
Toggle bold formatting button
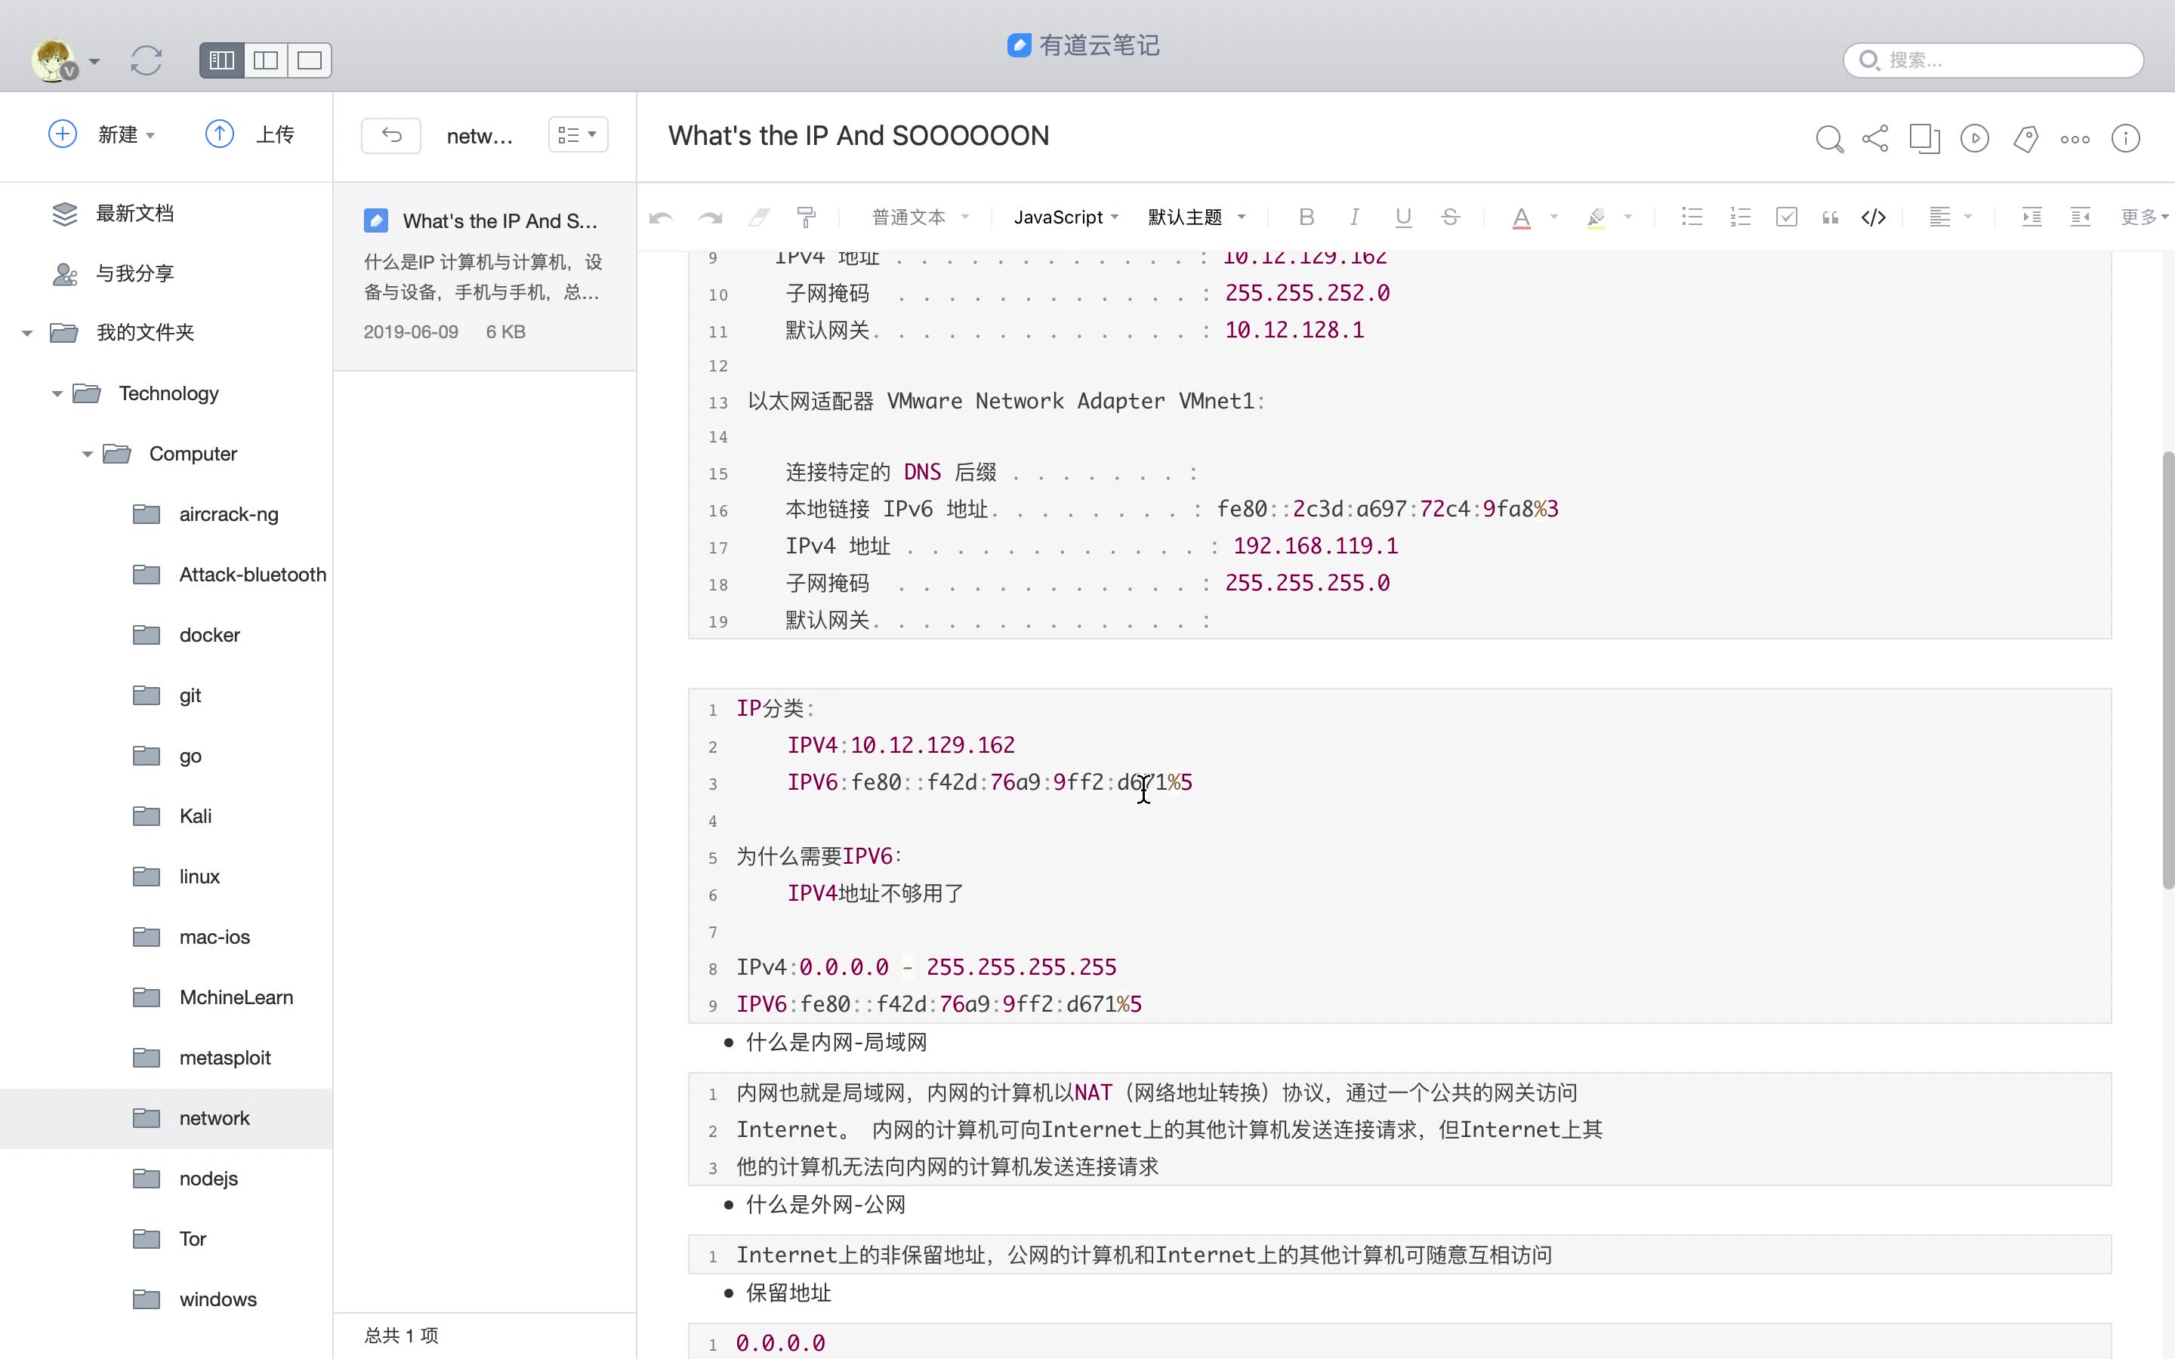1306,217
